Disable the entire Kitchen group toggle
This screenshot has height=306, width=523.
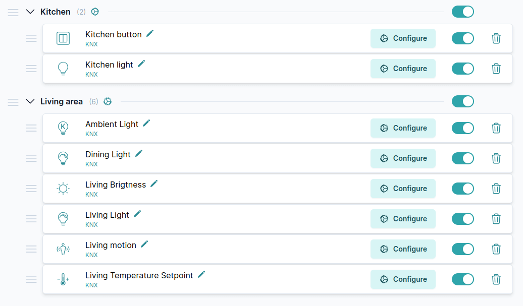(462, 12)
